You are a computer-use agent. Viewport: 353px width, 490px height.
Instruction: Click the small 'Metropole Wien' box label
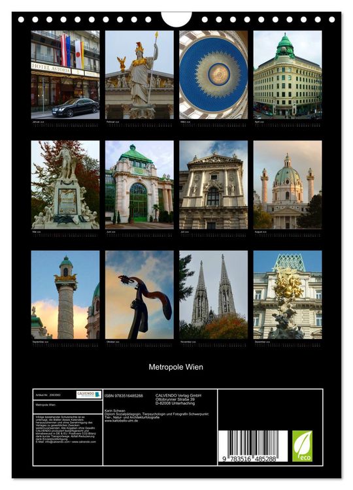pyautogui.click(x=45, y=404)
